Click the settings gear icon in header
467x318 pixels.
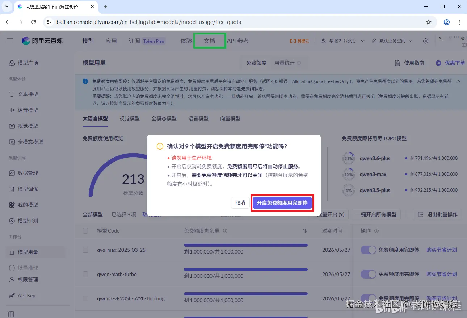426,41
